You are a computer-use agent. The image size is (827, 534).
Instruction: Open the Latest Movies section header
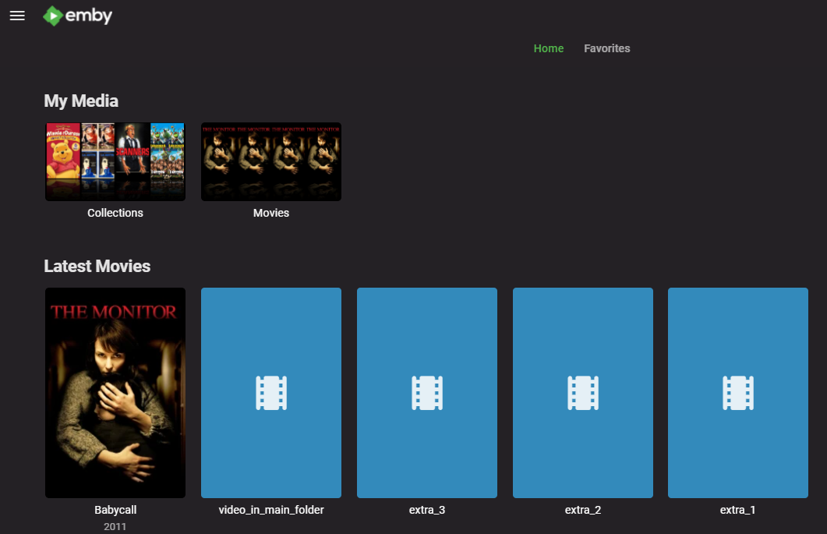97,266
